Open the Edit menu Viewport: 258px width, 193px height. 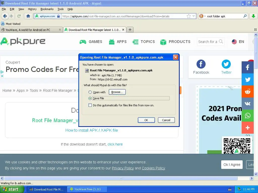pos(12,9)
